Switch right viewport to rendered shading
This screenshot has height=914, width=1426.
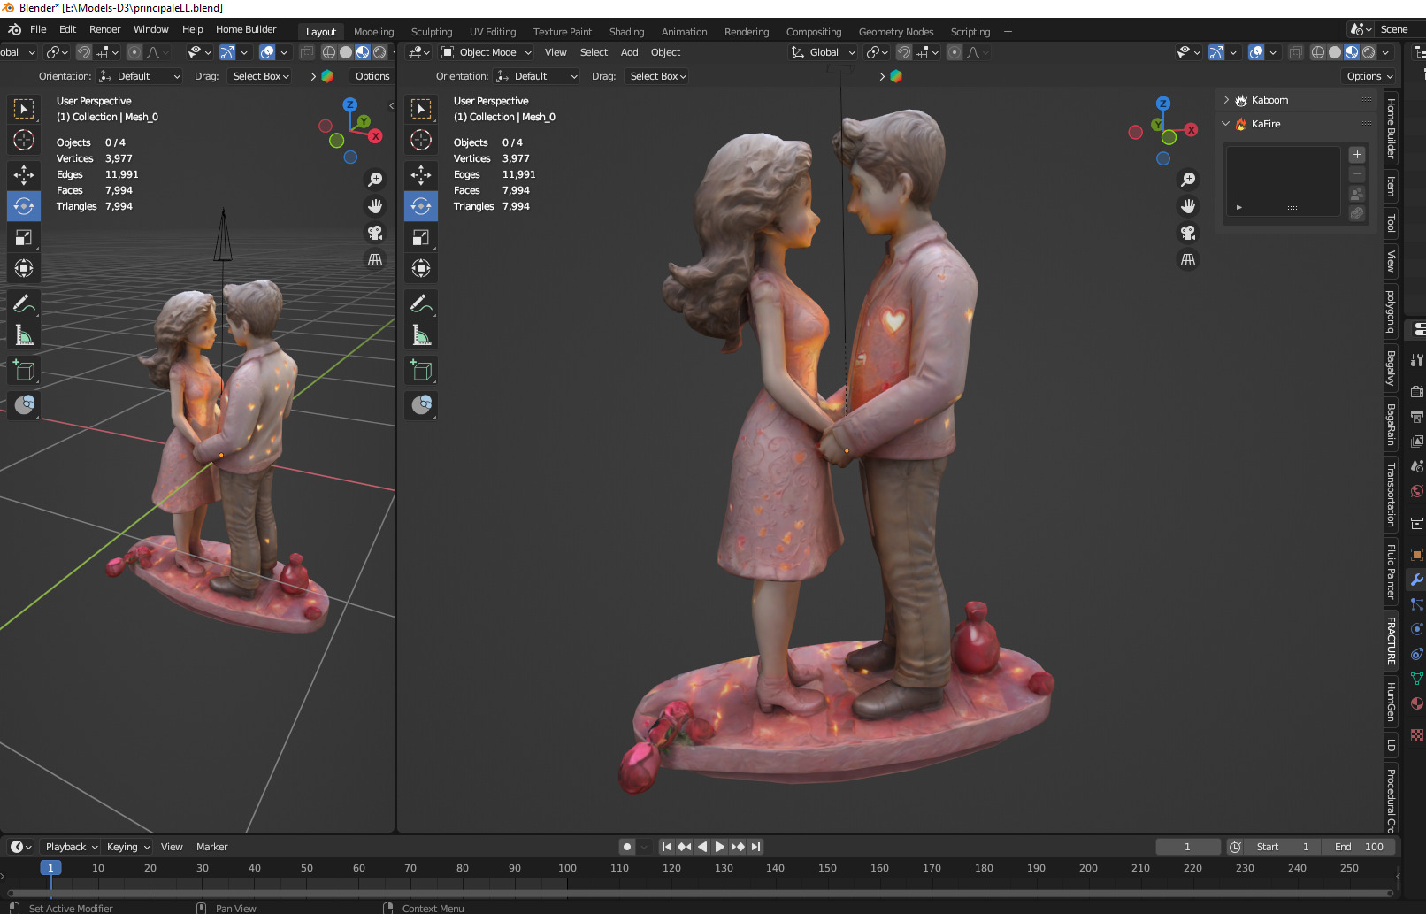1368,52
